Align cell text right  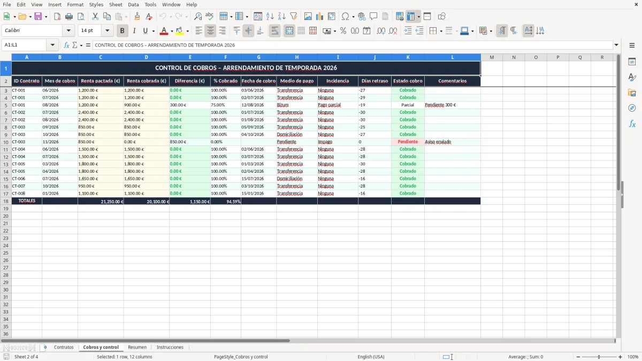pyautogui.click(x=223, y=31)
